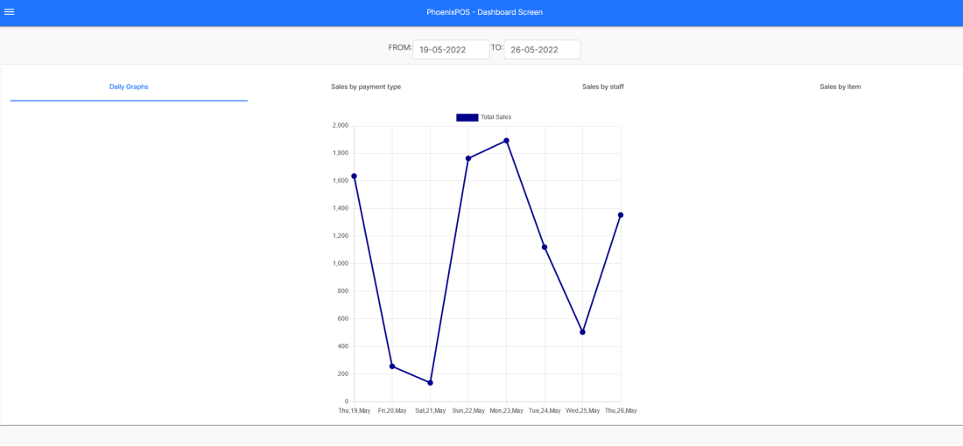Open the Sales by payment type tab
This screenshot has height=446, width=963.
(x=366, y=87)
